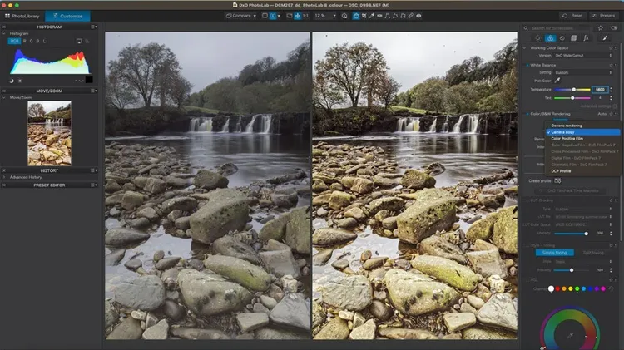Switch to the PhotoLibrary tab

click(22, 16)
